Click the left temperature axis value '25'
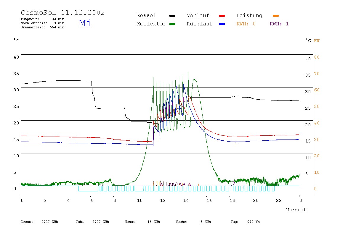The height and width of the screenshot is (240, 340). [x=16, y=106]
